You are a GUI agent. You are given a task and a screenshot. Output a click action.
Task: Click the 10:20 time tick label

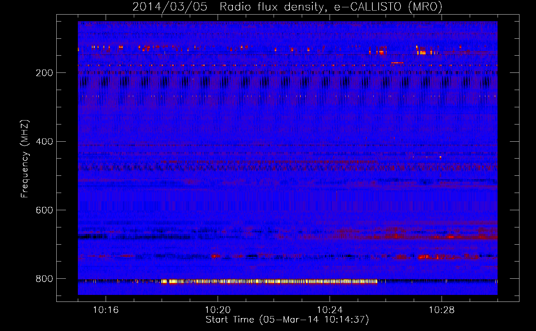(218, 310)
